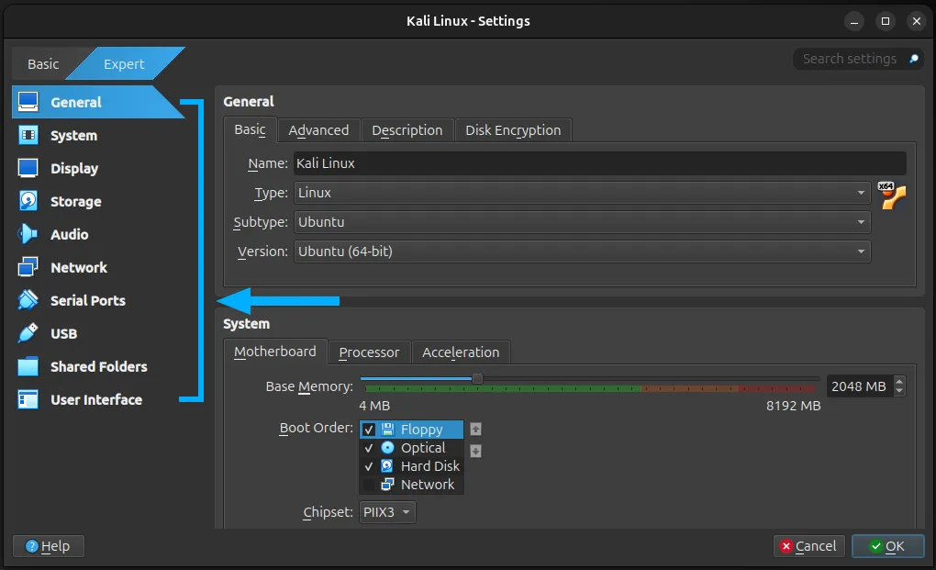Click the Hard Disk icon in Boot Order
Screen dimensions: 936x570
pyautogui.click(x=387, y=466)
